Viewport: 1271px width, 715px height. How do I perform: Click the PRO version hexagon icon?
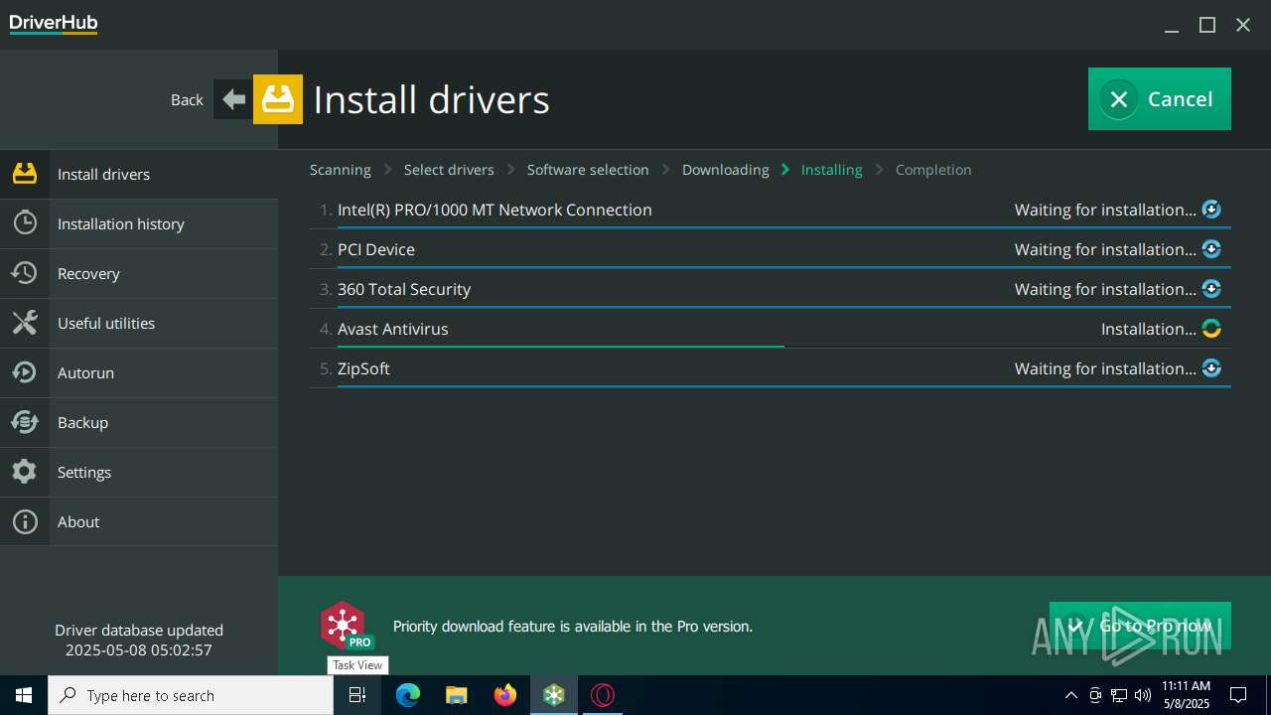tap(345, 626)
